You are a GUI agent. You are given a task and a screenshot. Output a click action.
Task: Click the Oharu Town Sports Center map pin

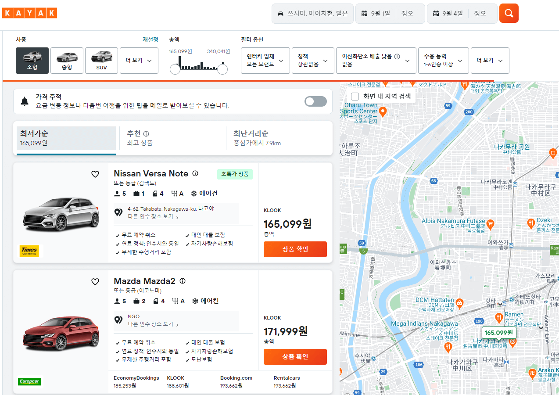383,111
